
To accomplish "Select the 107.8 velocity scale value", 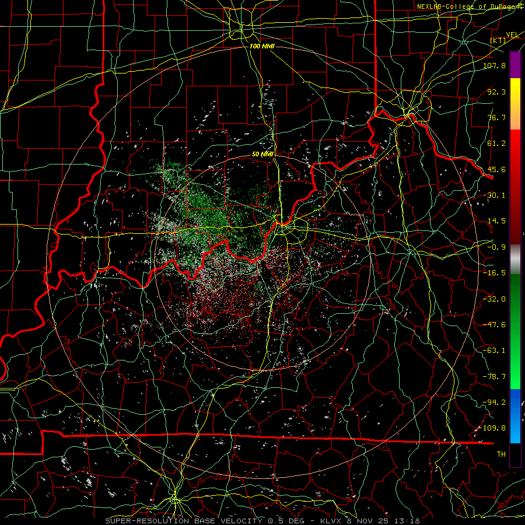I will point(494,65).
